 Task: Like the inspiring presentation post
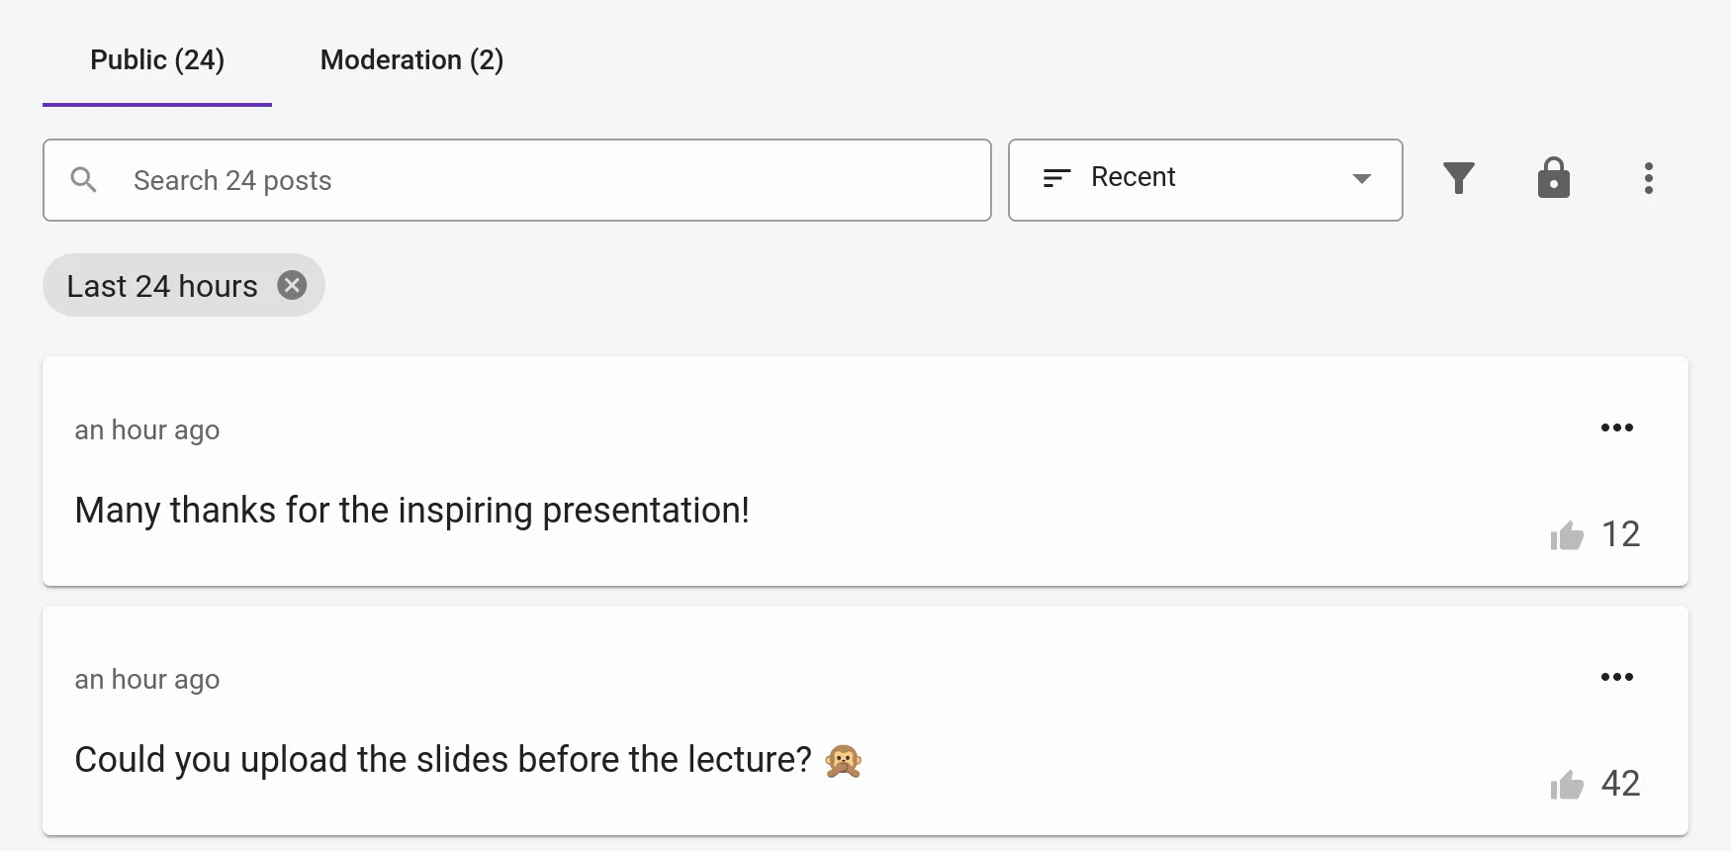tap(1567, 535)
